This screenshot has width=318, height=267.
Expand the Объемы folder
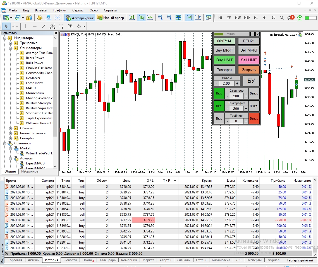point(10,128)
